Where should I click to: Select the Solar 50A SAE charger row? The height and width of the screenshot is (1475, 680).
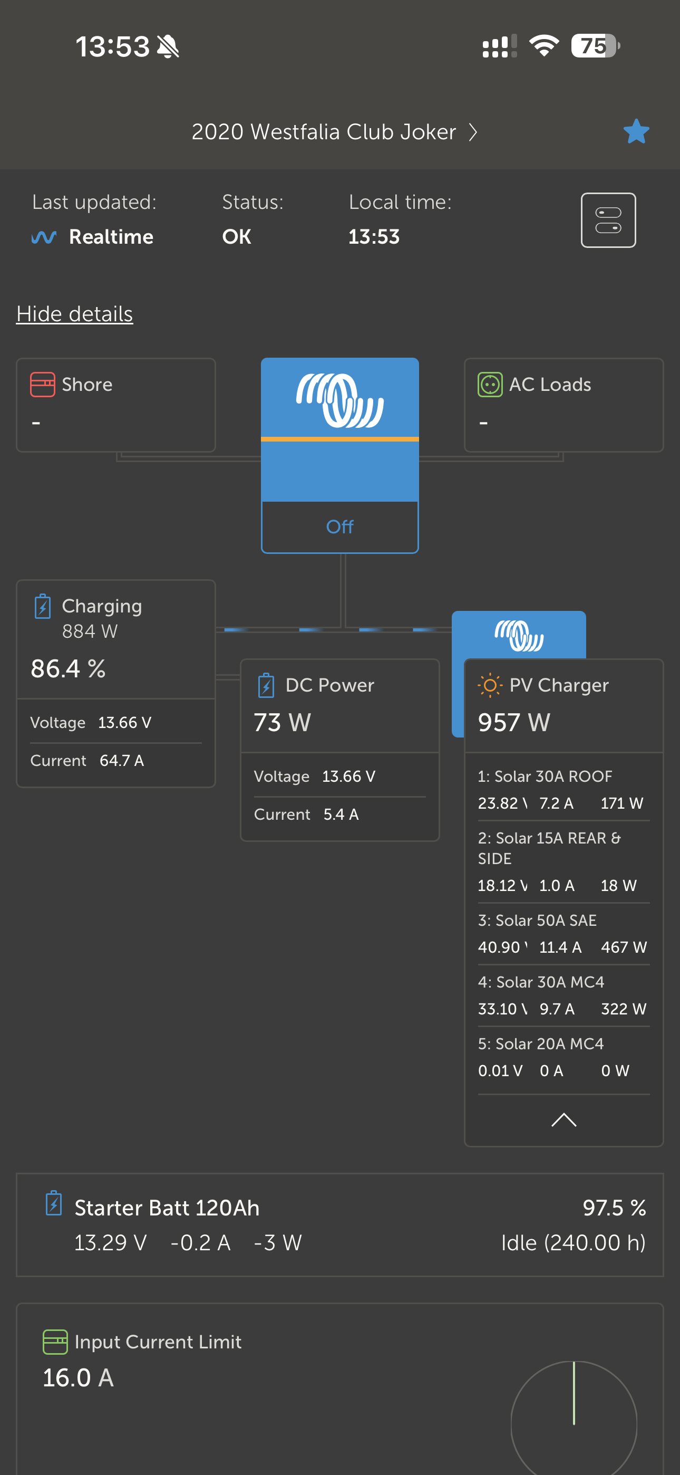point(563,934)
